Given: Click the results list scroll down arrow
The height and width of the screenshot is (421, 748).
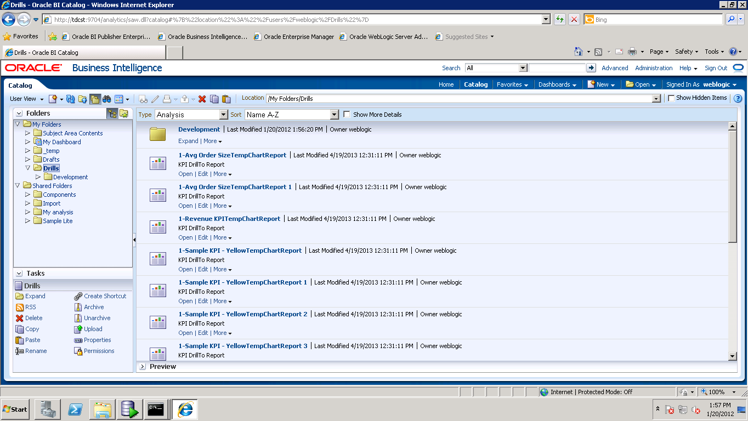Looking at the screenshot, I should pos(732,356).
